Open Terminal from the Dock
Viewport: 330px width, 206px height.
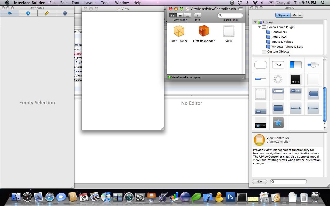[x=242, y=197]
